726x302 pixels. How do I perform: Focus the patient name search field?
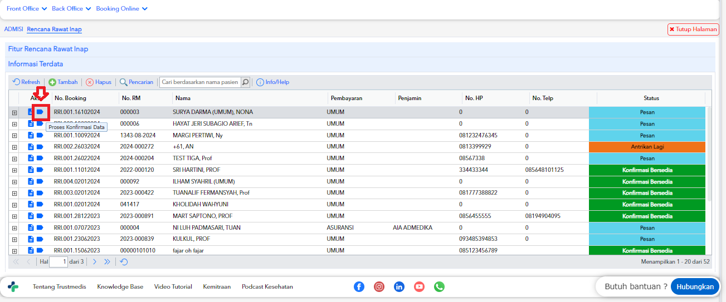[x=200, y=82]
